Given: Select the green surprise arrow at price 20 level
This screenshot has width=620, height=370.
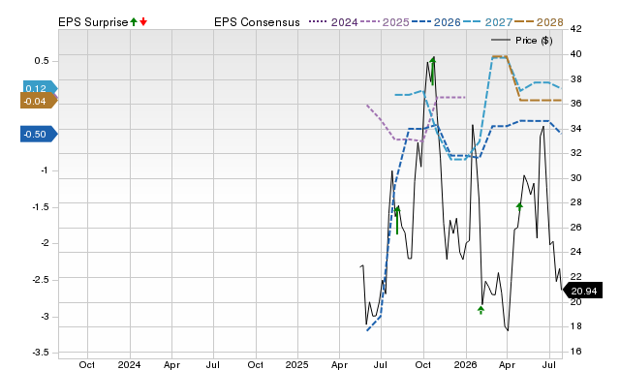Looking at the screenshot, I should click(480, 310).
